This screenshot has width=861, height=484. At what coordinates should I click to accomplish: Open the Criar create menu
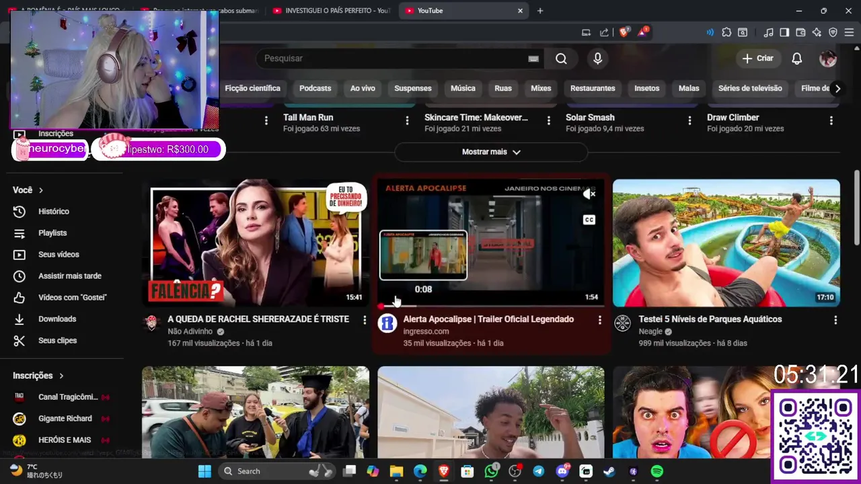pyautogui.click(x=758, y=58)
